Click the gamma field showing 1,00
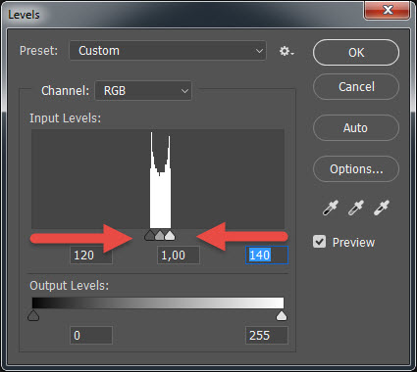The height and width of the screenshot is (372, 417). [179, 255]
